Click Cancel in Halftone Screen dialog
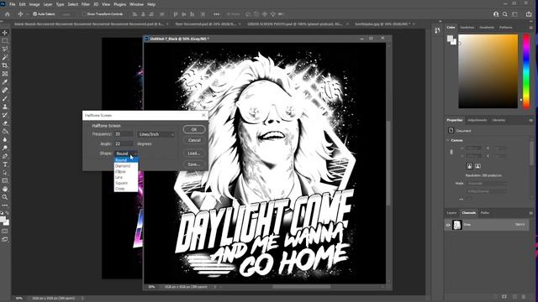The width and height of the screenshot is (538, 302). [x=194, y=140]
